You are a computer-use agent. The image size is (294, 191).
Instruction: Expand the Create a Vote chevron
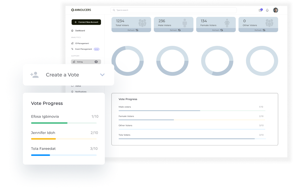click(x=102, y=75)
